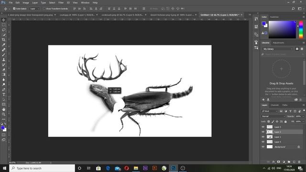Image resolution: width=306 pixels, height=172 pixels.
Task: Hide the Background layer eye icon
Action: pos(263,147)
